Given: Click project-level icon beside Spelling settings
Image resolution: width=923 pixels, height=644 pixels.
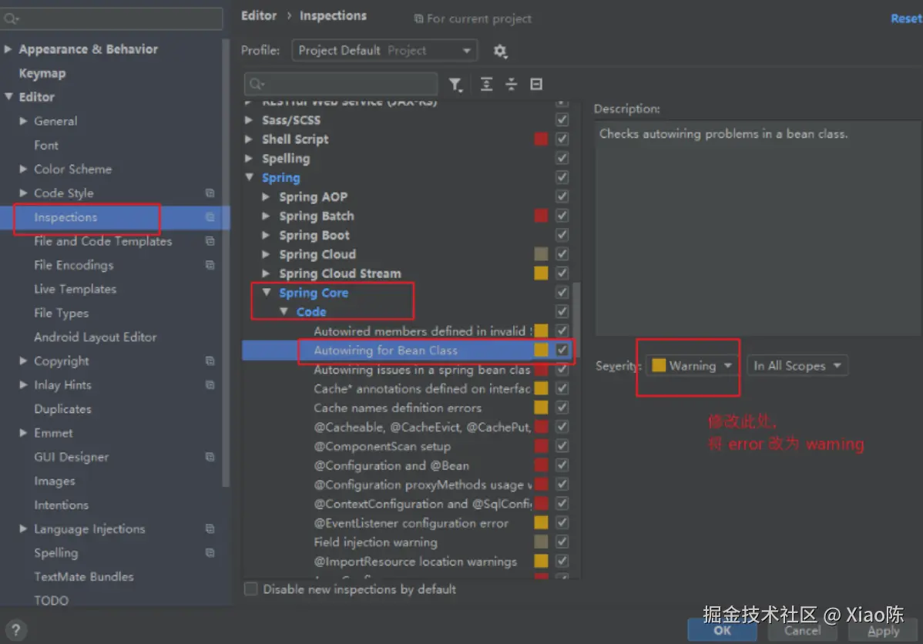Looking at the screenshot, I should [x=210, y=553].
